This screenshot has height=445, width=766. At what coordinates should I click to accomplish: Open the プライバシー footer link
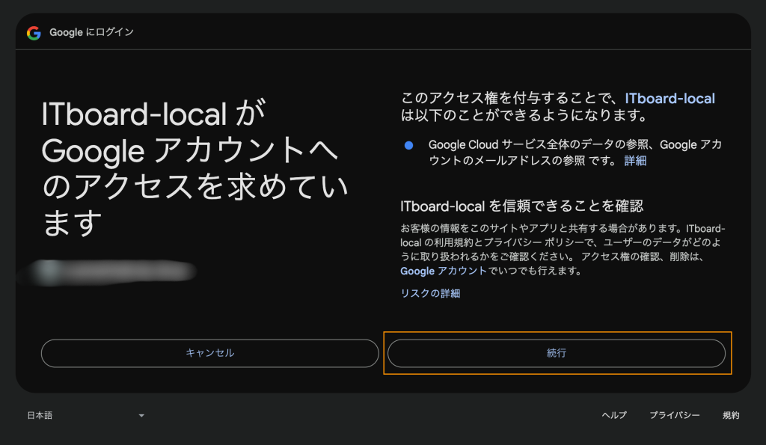click(x=674, y=415)
